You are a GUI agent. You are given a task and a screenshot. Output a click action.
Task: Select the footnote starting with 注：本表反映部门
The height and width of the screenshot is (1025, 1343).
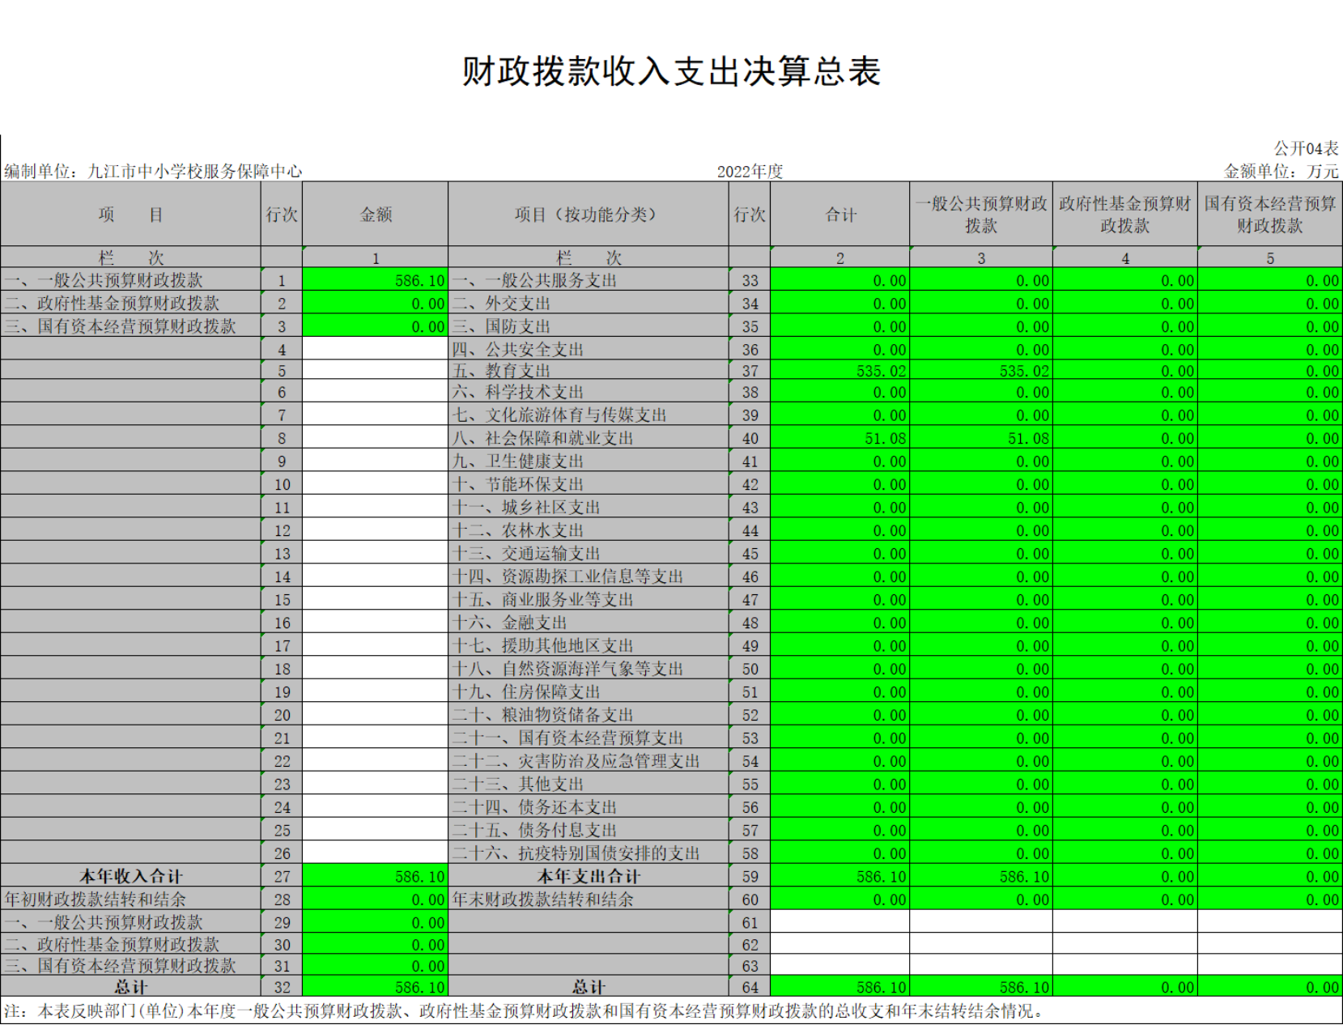point(525,1011)
